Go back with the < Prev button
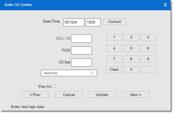This screenshot has height=113, width=173. [x=35, y=95]
